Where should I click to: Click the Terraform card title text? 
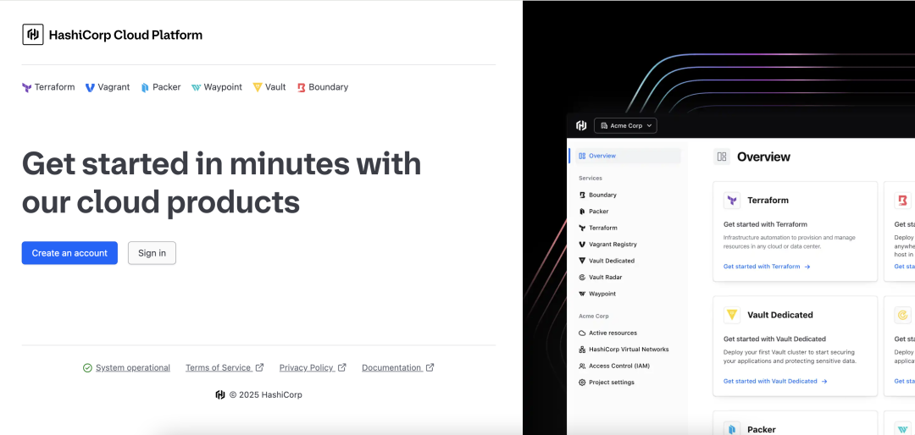point(768,201)
